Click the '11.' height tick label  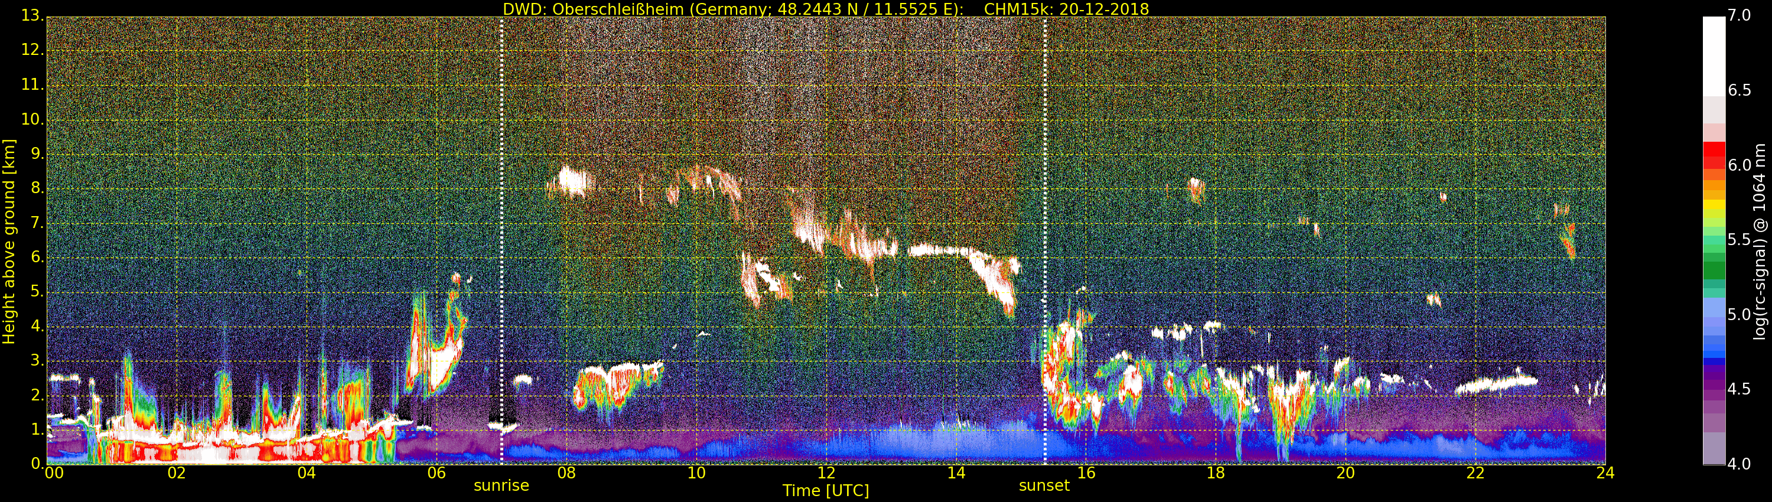[x=32, y=84]
